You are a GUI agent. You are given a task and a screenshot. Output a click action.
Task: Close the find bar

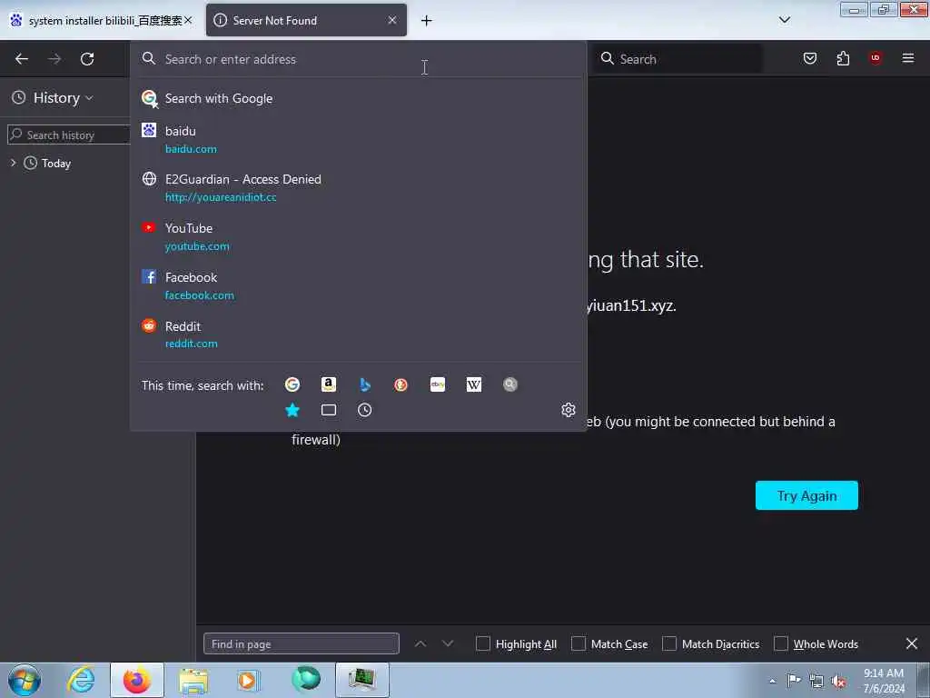pos(912,644)
